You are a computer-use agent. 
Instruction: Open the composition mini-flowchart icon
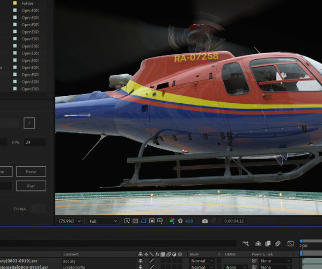[246, 244]
